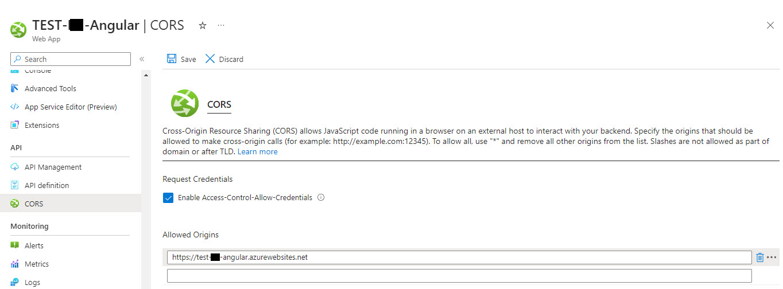The image size is (783, 289).
Task: Click the API Management cloud icon
Action: coord(15,167)
